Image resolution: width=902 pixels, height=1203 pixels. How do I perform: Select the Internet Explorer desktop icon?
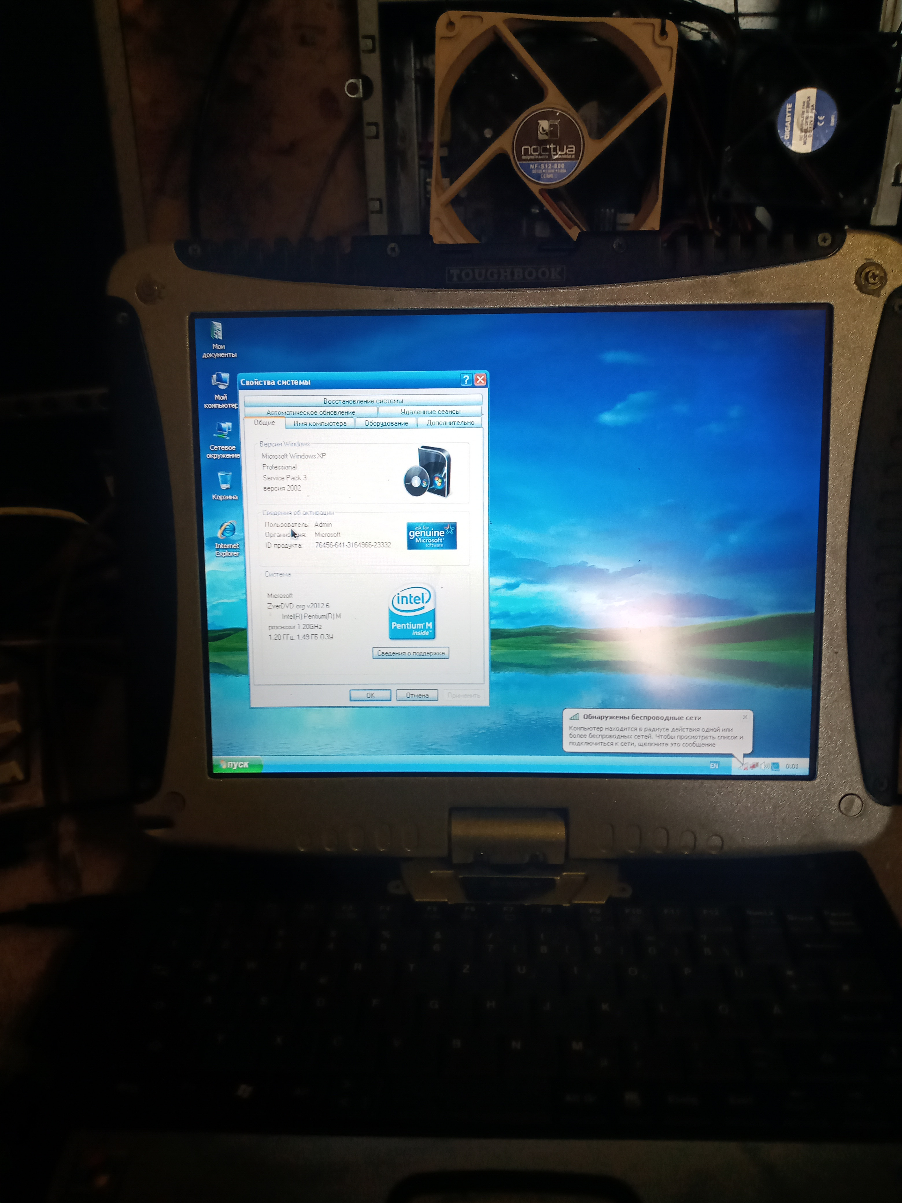point(227,538)
